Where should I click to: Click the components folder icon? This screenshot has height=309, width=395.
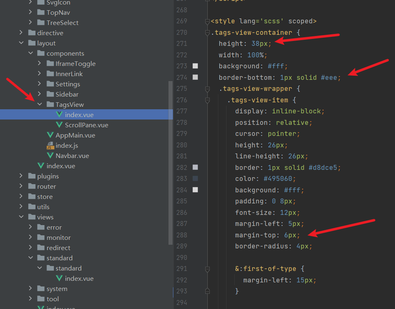click(x=41, y=53)
